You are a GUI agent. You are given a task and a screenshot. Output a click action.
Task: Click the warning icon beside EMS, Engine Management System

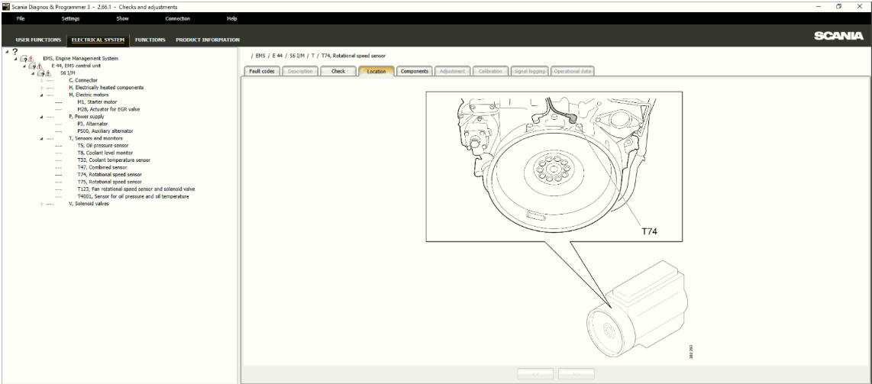[x=31, y=58]
